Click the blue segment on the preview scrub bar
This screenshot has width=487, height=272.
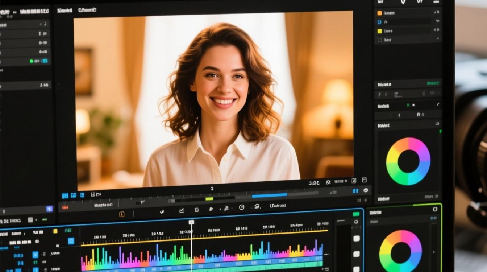click(269, 195)
